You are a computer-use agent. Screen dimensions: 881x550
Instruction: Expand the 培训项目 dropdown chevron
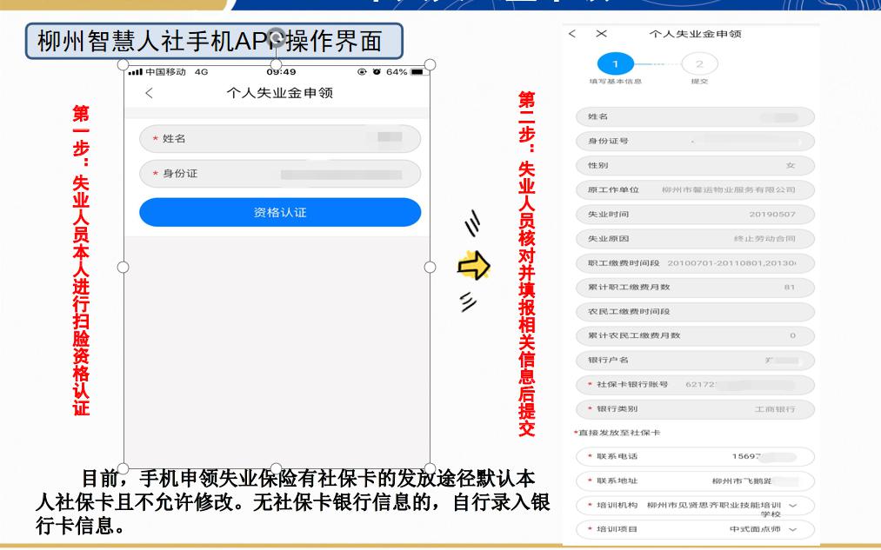pos(791,528)
